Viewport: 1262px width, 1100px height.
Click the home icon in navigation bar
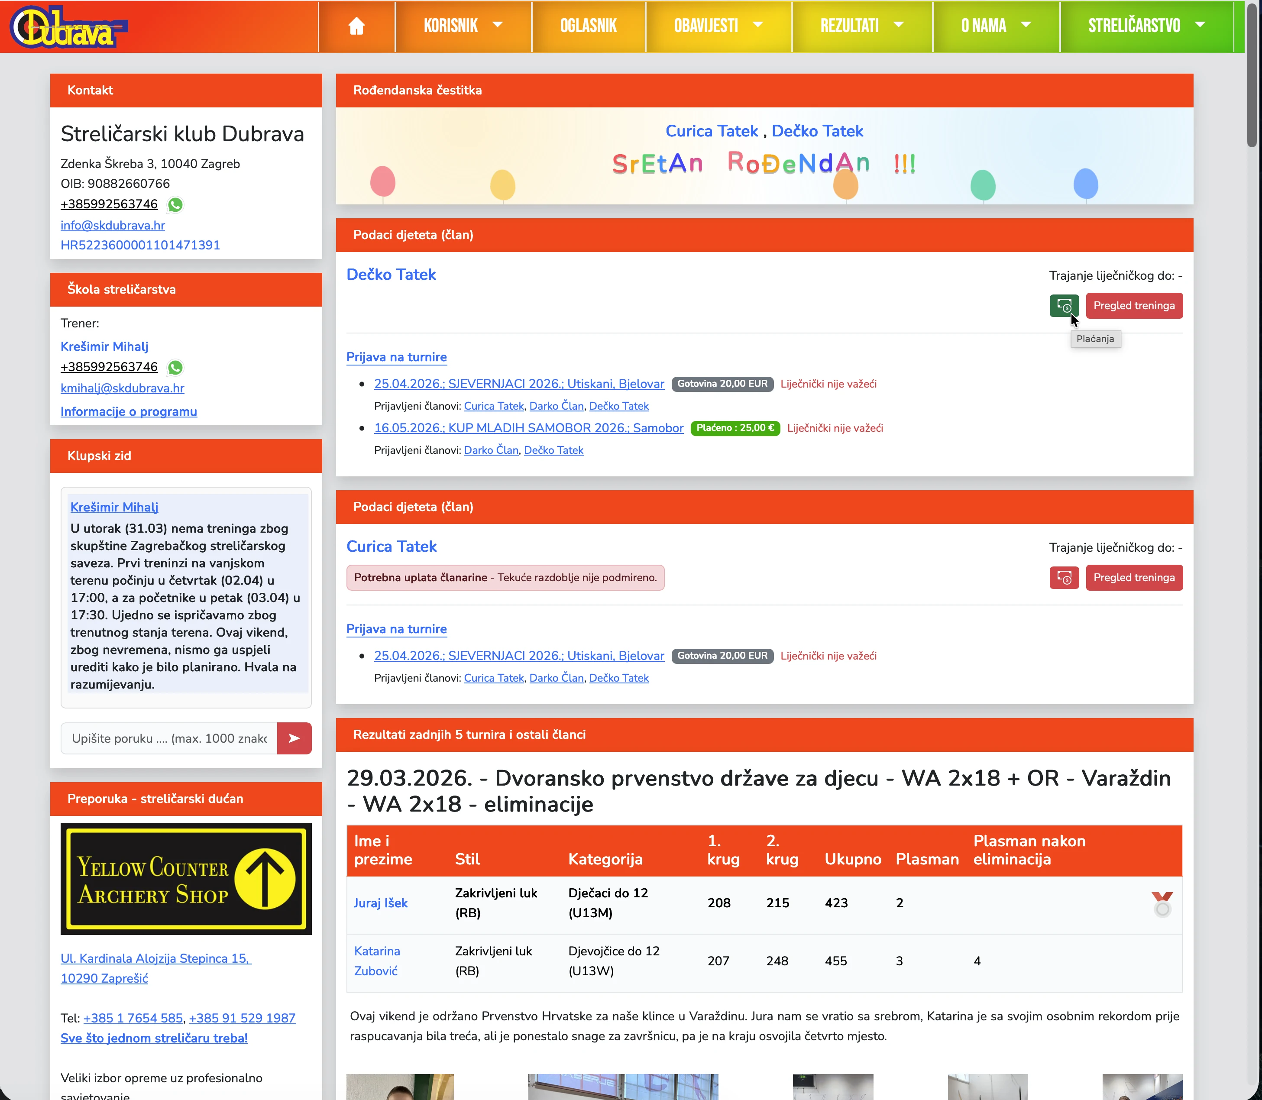(x=356, y=26)
